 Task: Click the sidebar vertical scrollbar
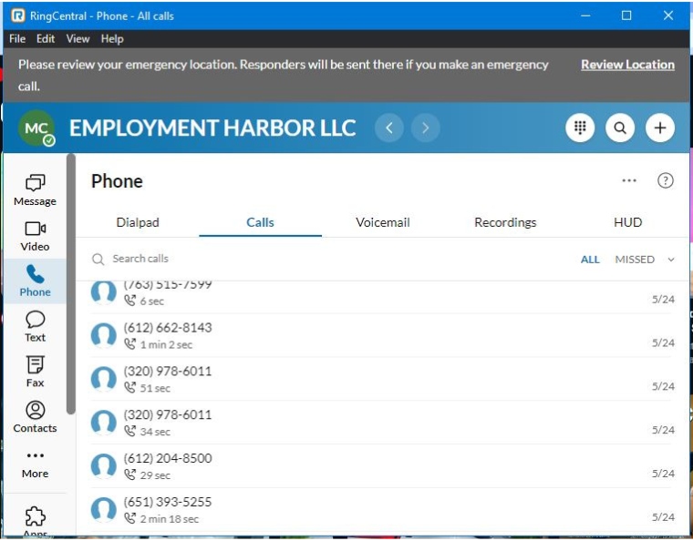click(x=71, y=284)
